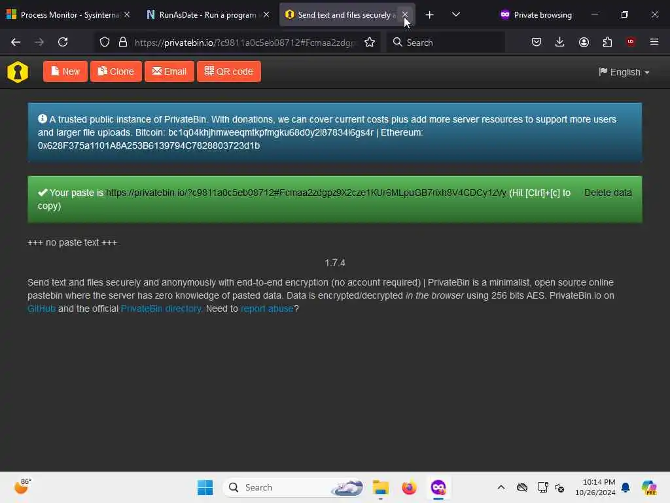
Task: Open the Firefox application menu
Action: pyautogui.click(x=654, y=42)
